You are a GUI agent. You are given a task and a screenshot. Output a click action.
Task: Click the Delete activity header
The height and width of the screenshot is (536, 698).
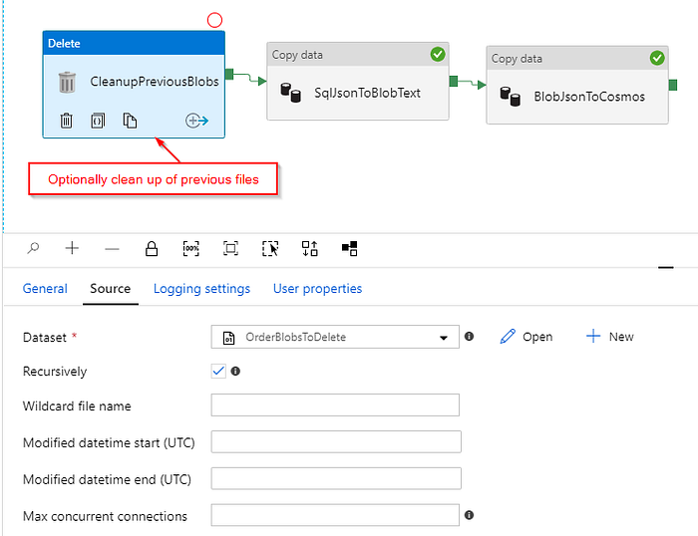(x=134, y=43)
